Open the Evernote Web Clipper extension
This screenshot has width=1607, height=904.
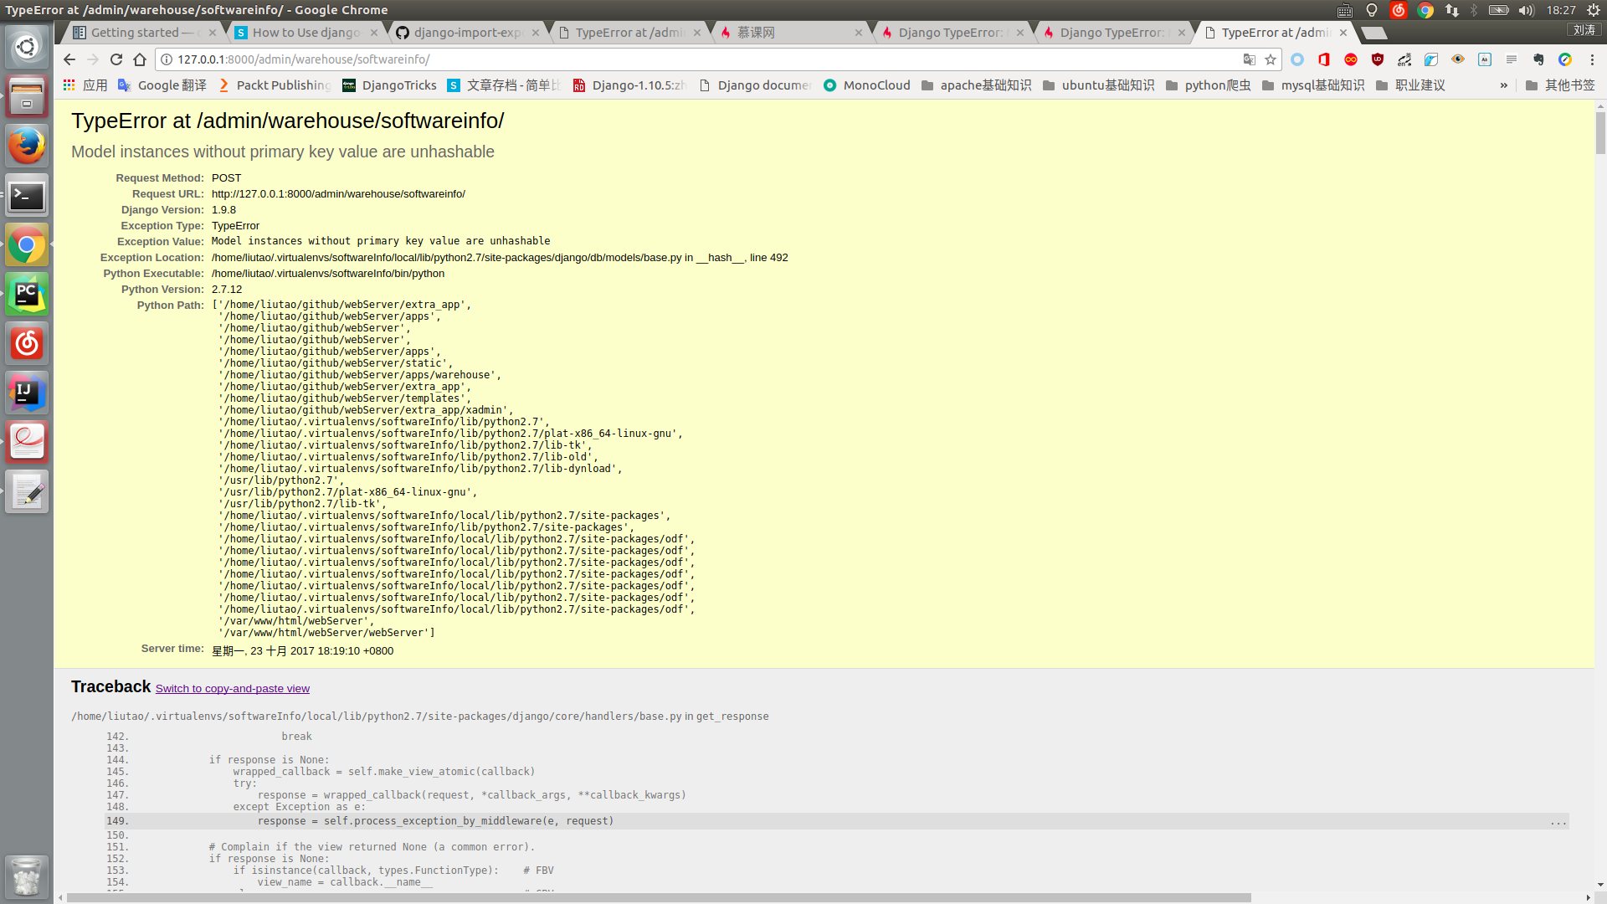click(1538, 59)
